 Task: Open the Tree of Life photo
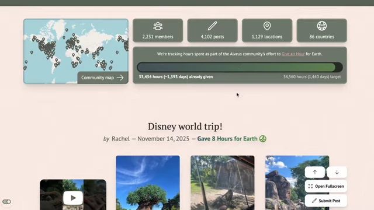point(148,183)
